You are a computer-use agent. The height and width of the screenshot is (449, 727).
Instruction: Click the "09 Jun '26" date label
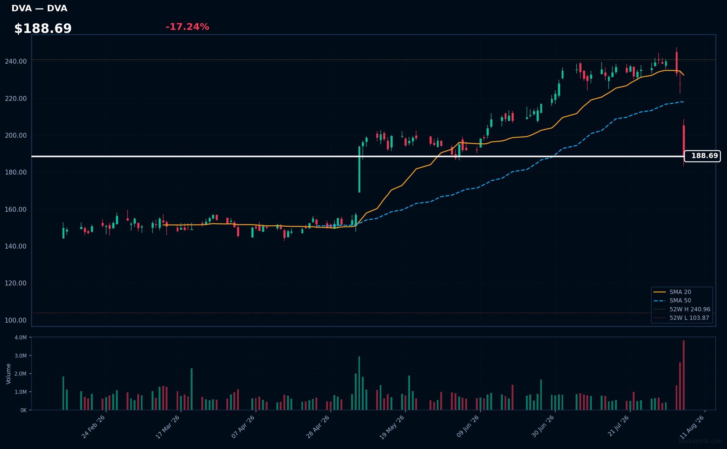pyautogui.click(x=468, y=427)
